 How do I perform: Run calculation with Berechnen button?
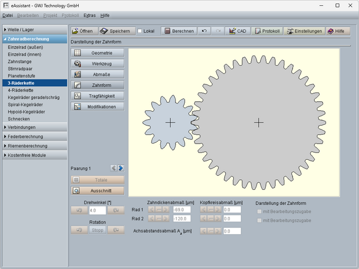pyautogui.click(x=178, y=31)
